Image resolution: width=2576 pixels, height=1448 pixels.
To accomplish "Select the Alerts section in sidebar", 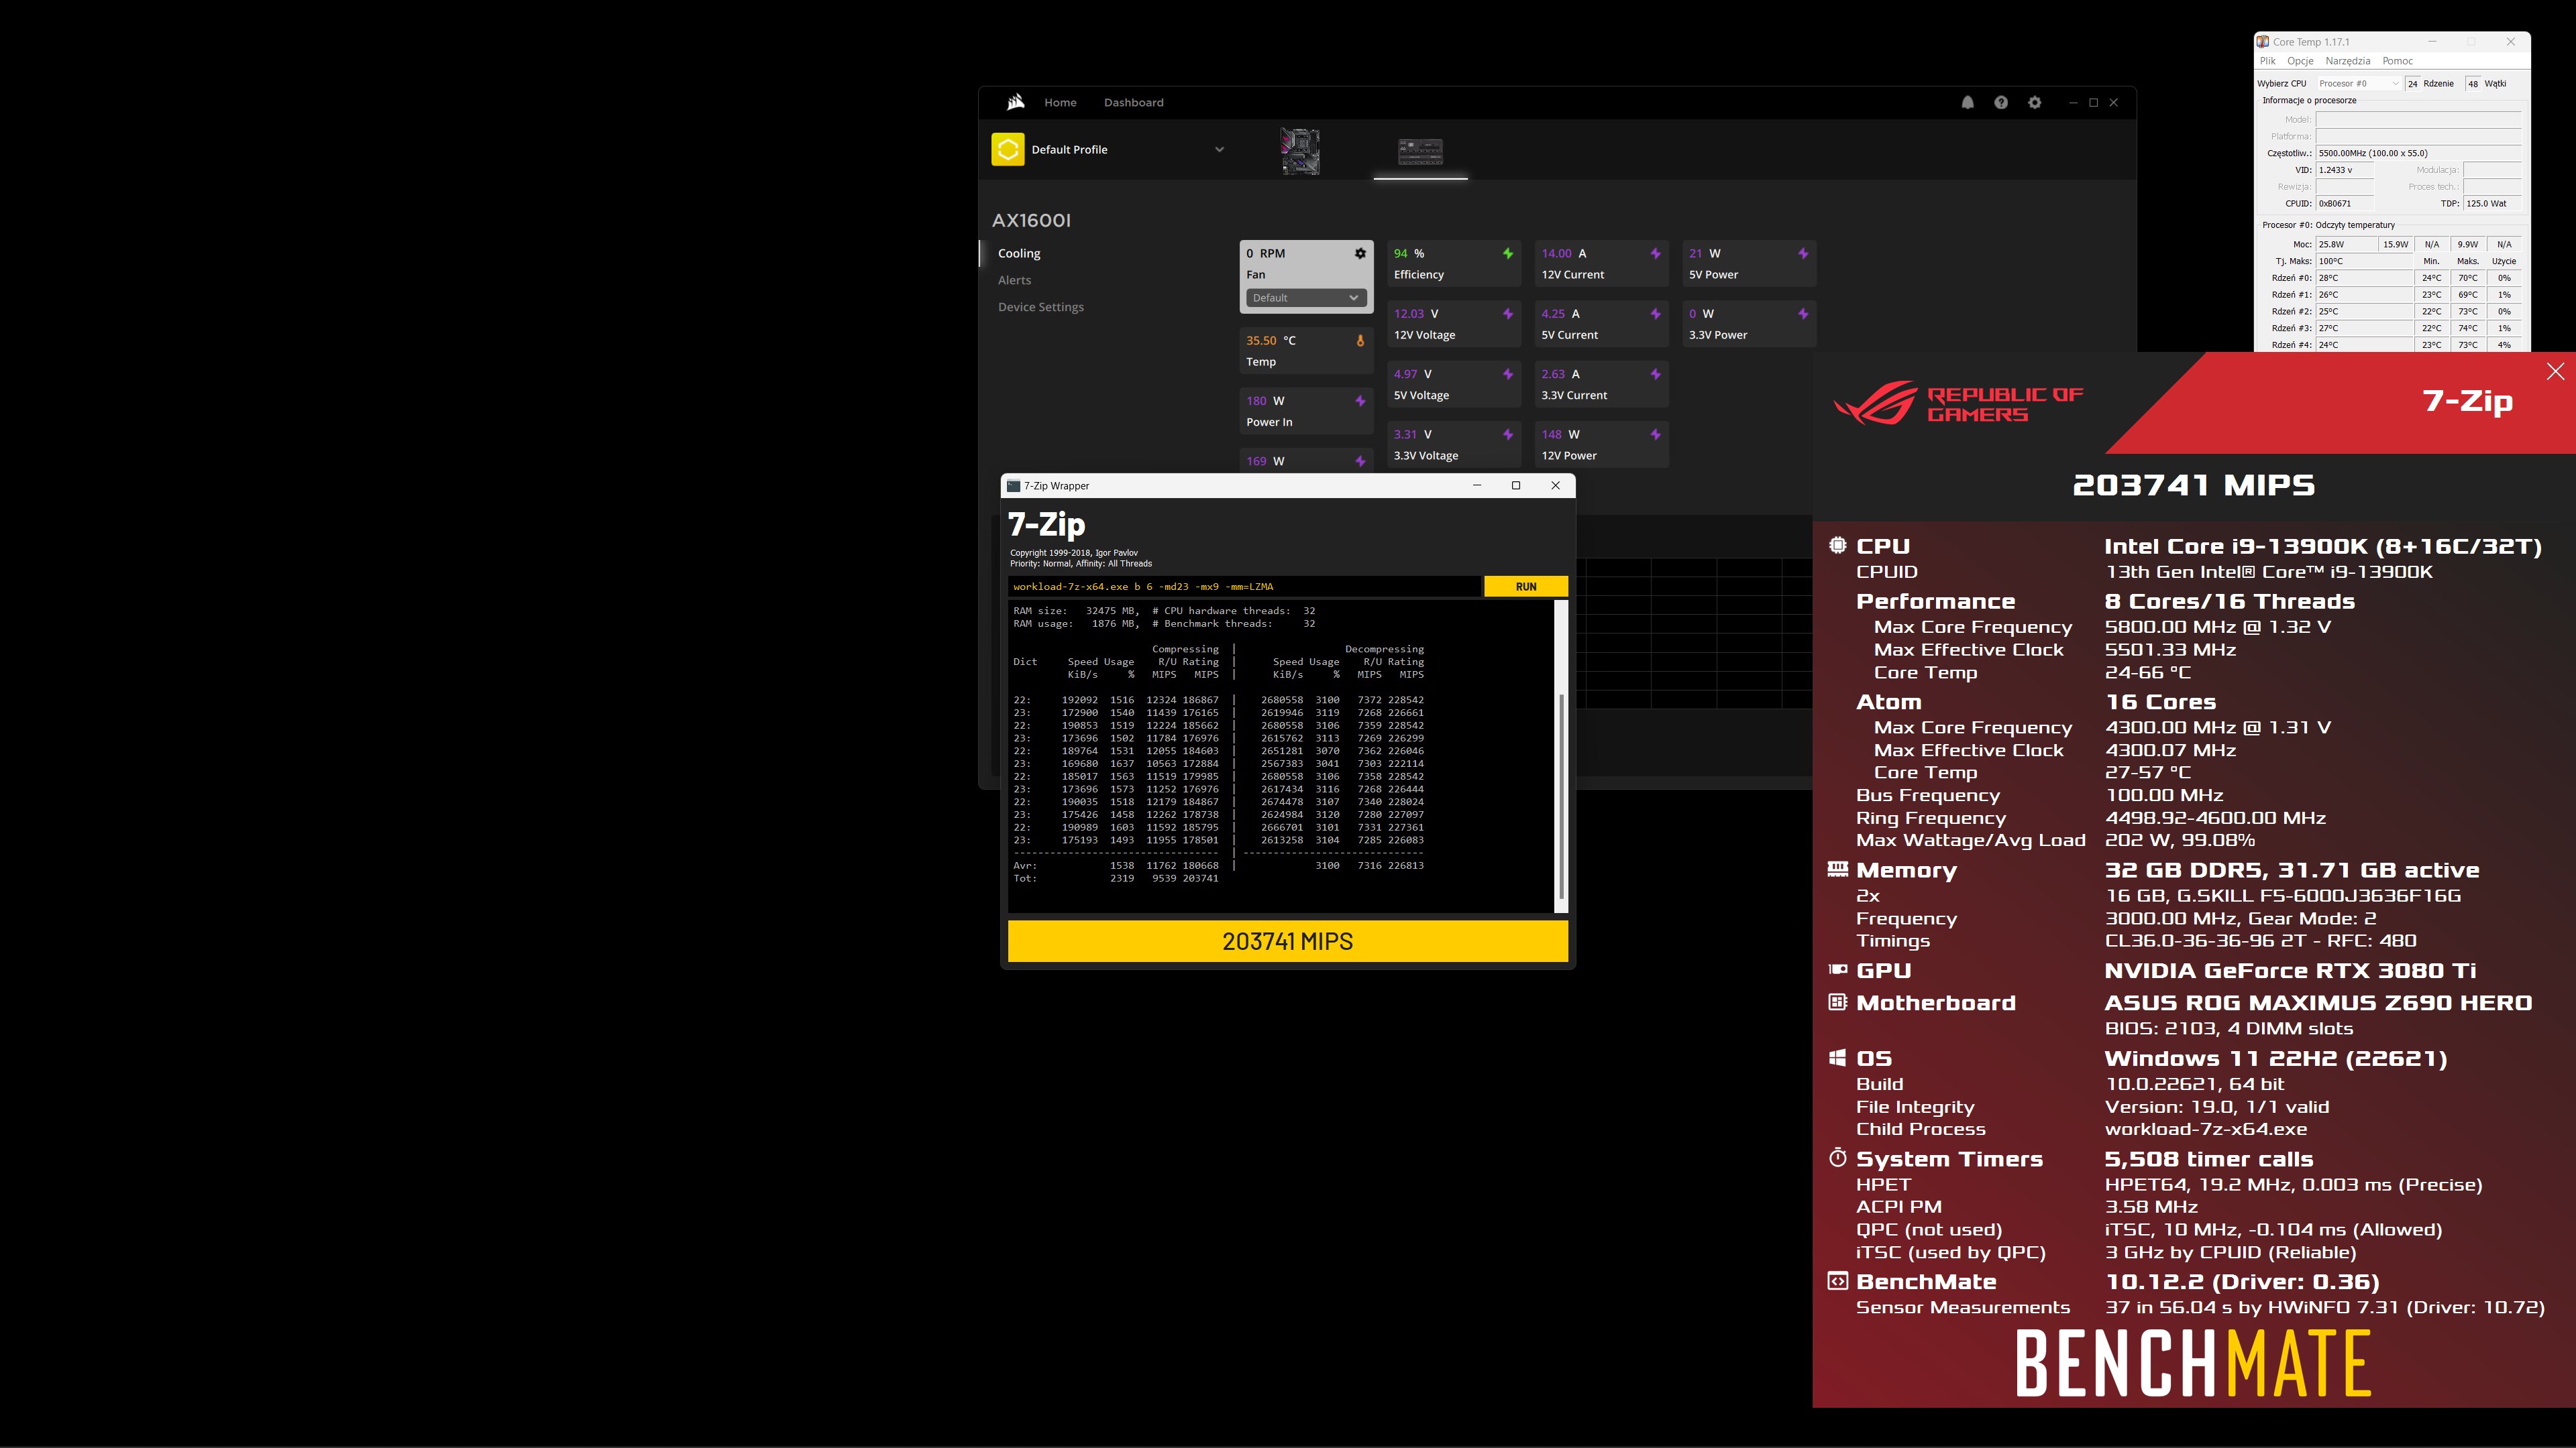I will (1014, 280).
